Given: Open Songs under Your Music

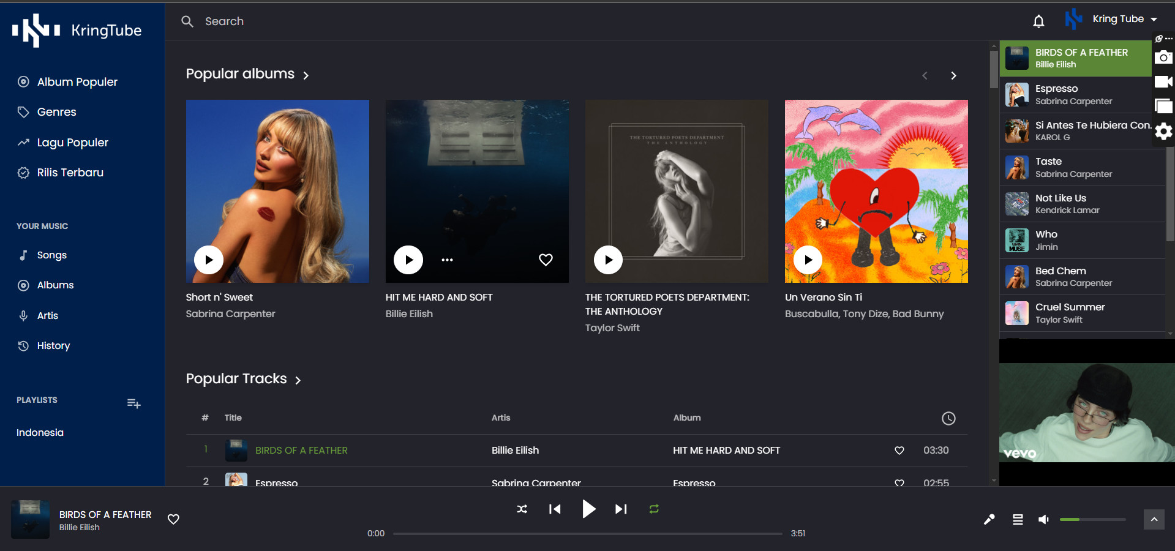Looking at the screenshot, I should pyautogui.click(x=42, y=255).
